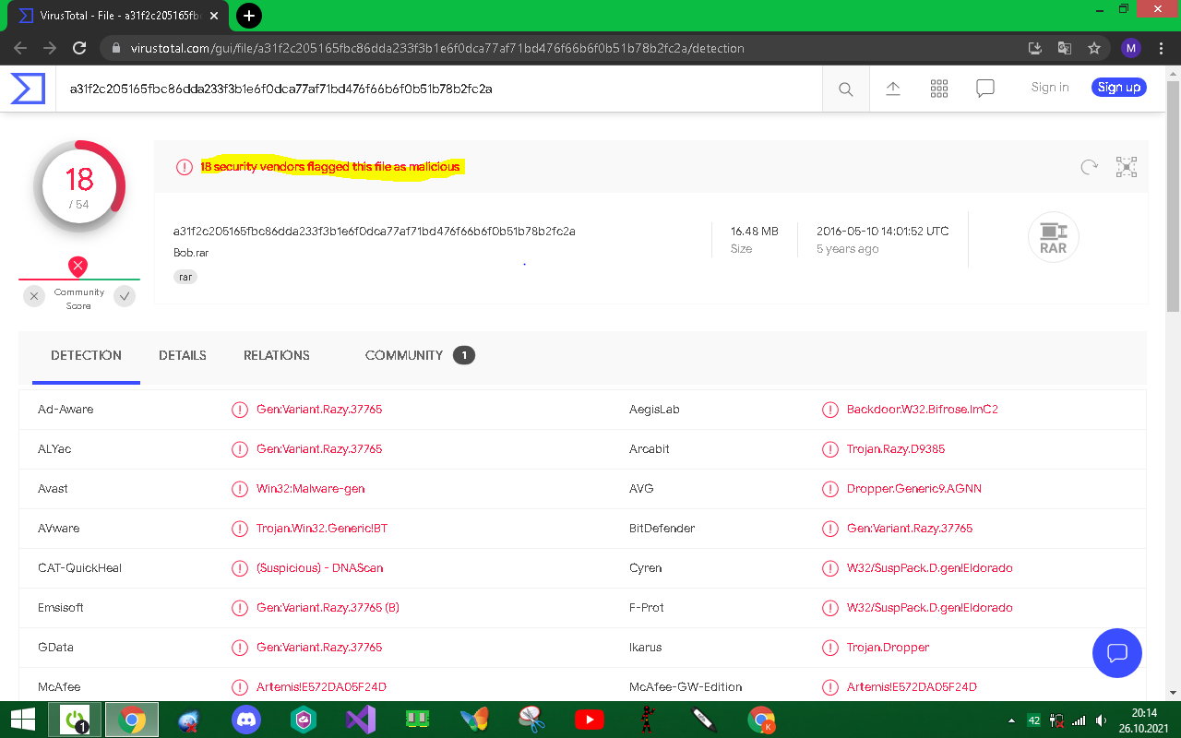
Task: Translate this page using the translate icon
Action: [1065, 48]
